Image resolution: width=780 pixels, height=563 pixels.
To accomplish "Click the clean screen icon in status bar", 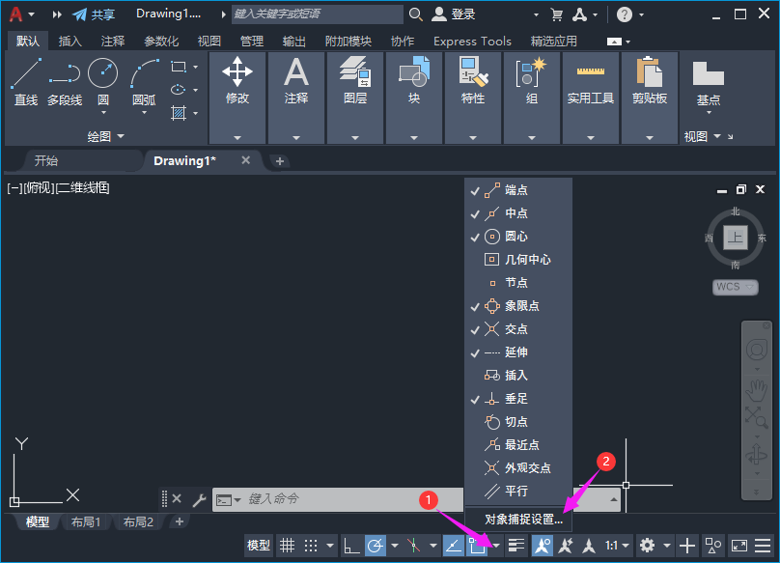I will [x=739, y=546].
